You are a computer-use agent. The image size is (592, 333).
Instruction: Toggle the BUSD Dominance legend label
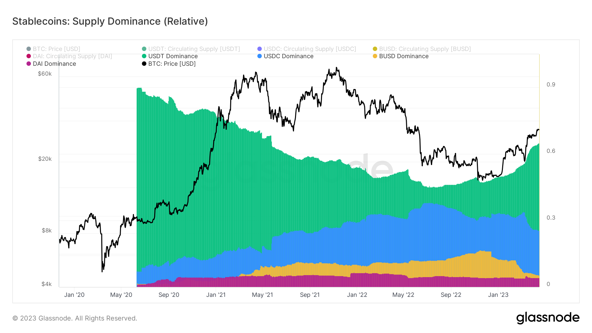point(404,56)
